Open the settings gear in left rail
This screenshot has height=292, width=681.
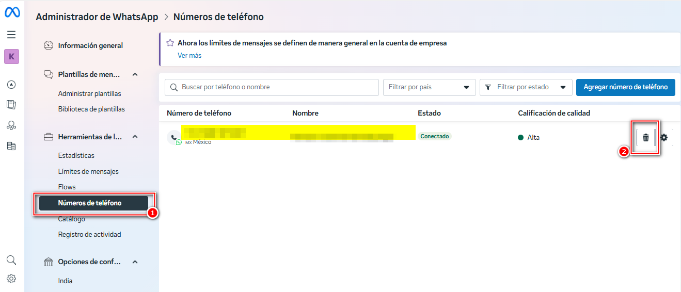coord(11,279)
